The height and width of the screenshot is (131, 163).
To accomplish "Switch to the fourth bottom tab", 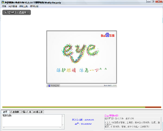I will click(38, 112).
